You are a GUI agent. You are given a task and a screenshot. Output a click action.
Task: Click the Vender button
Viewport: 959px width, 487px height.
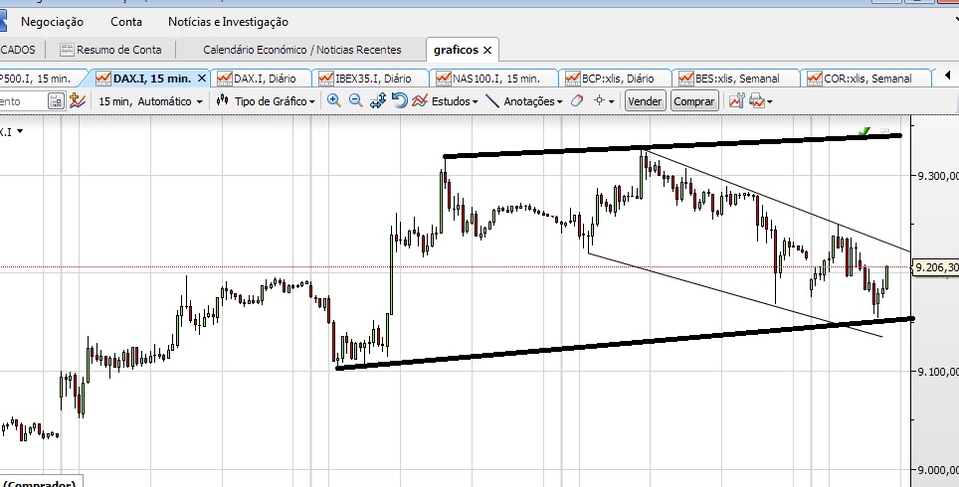point(645,101)
